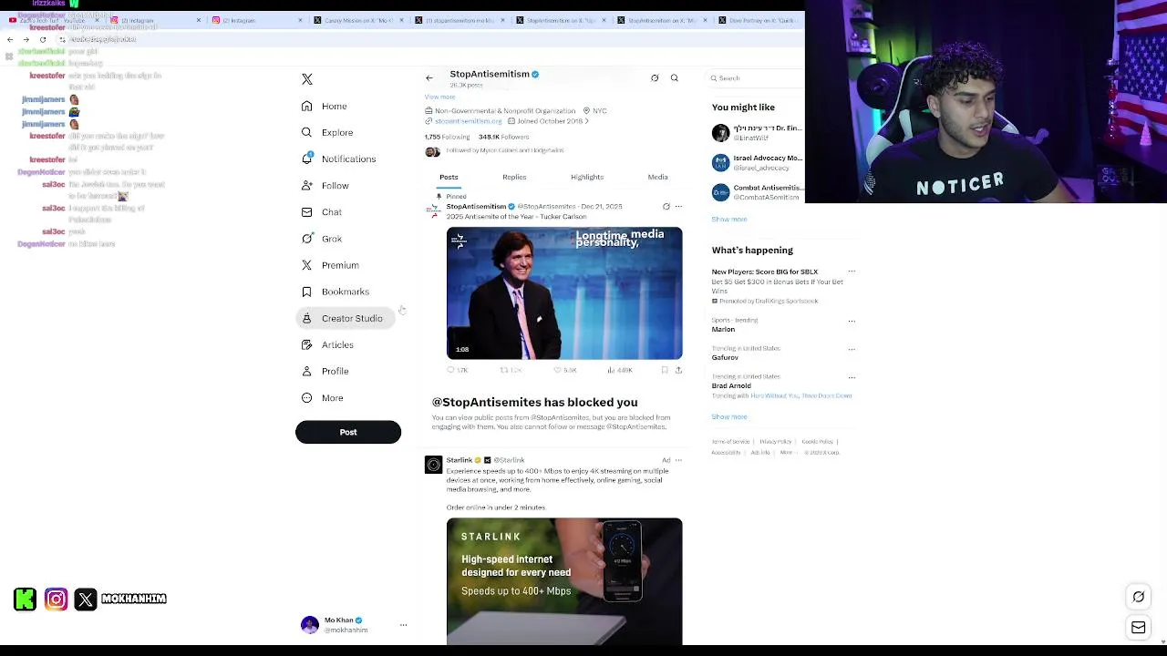Screen dimensions: 1167x656
Task: Click the Creator Studio icon
Action: (x=307, y=318)
